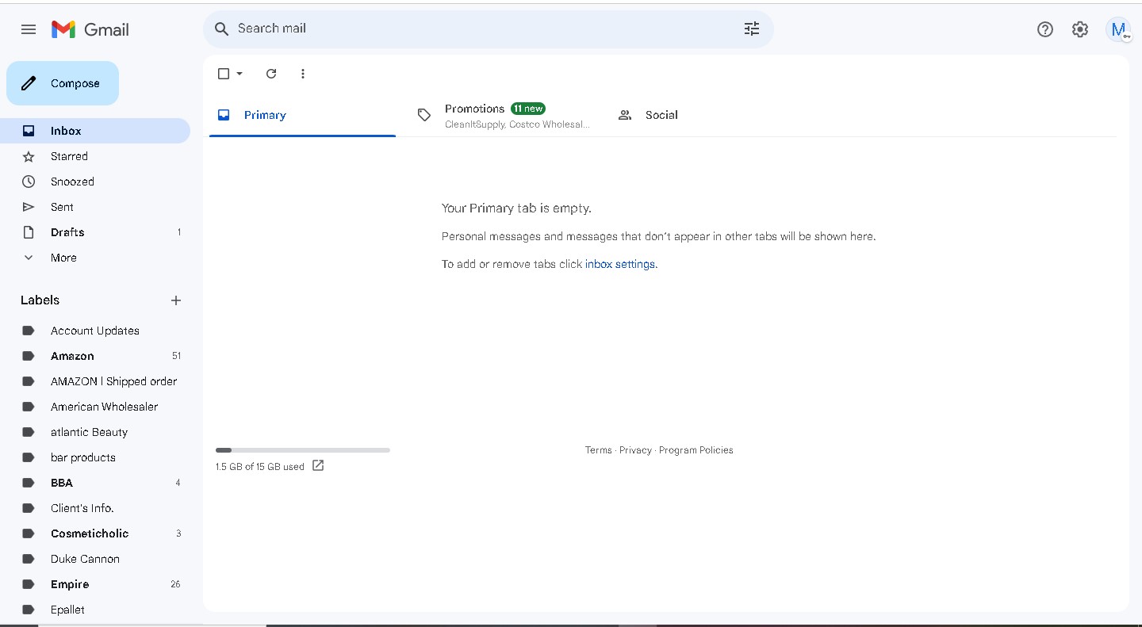Click the label icon beside Duke Cannon
Viewport: 1142px width, 627px height.
[x=29, y=559]
